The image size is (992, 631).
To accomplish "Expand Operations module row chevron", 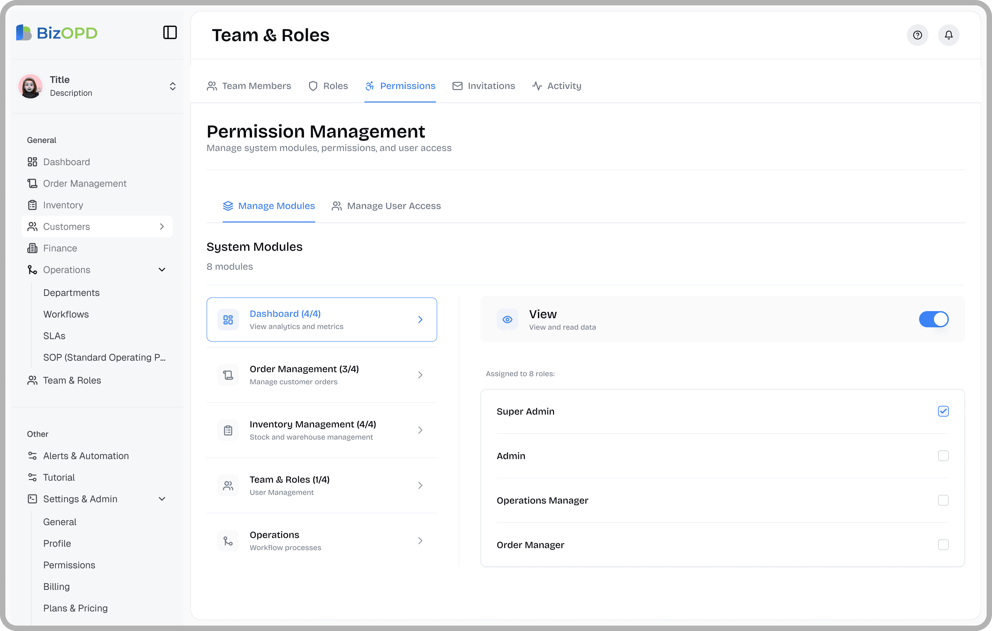I will point(420,541).
